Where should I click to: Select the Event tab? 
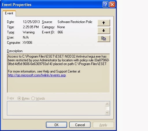pos(9,13)
